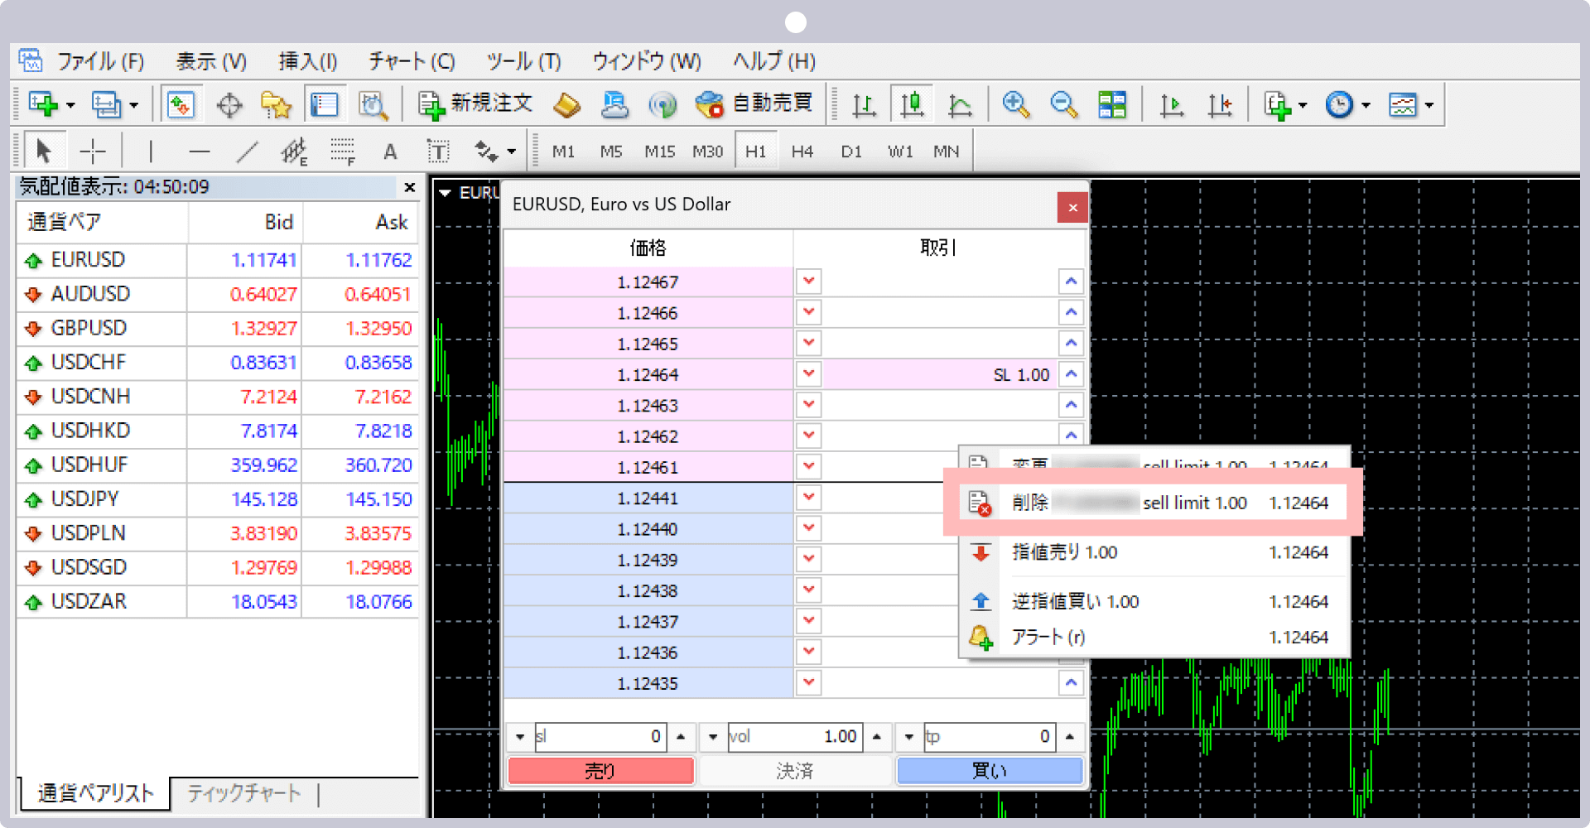Image resolution: width=1590 pixels, height=828 pixels.
Task: Increase the vol value with up arrow
Action: (x=876, y=736)
